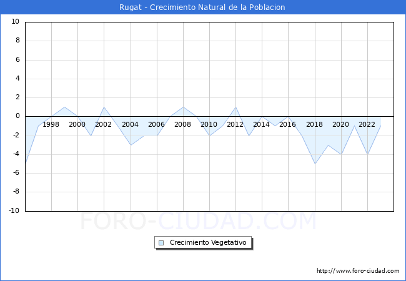The width and height of the screenshot is (406, 281).
Task: Select the 2002 x-axis year label
Action: [104, 124]
